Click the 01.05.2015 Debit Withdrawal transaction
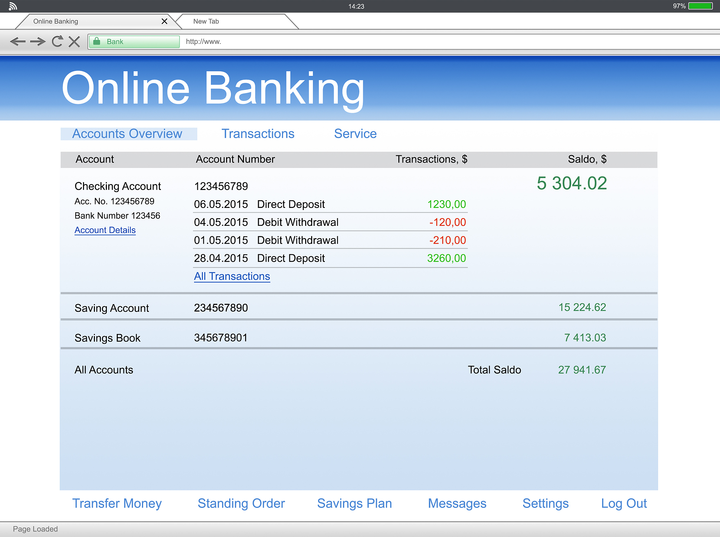 click(x=330, y=240)
